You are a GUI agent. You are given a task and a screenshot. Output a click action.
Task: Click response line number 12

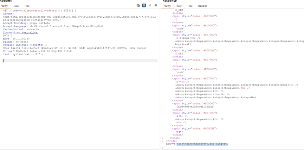(162, 141)
